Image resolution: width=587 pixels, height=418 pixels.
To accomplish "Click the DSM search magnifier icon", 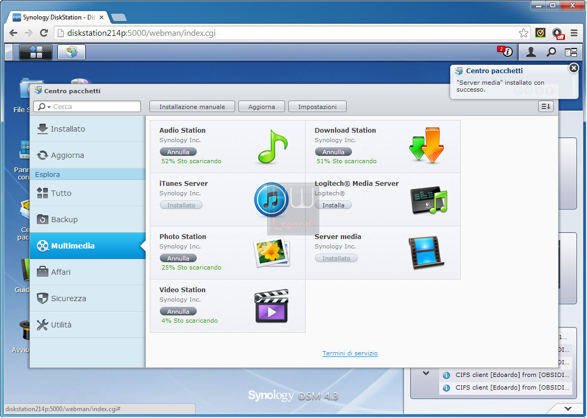I will [551, 52].
